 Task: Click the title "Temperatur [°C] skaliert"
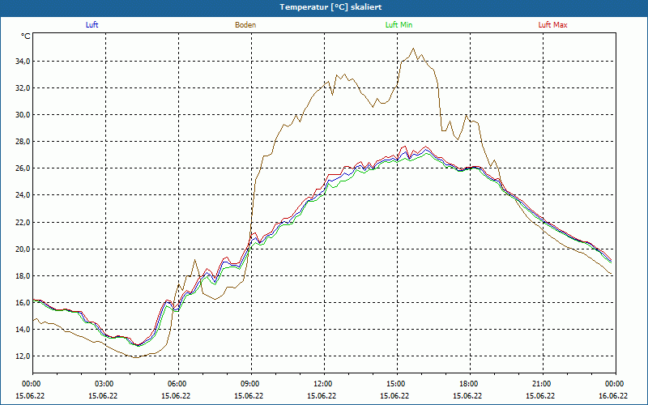[x=330, y=7]
